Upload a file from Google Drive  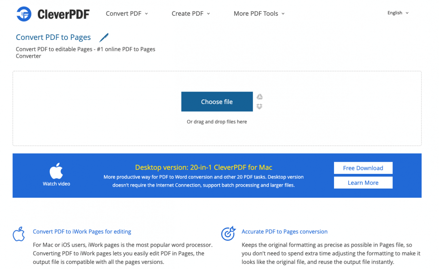(260, 97)
